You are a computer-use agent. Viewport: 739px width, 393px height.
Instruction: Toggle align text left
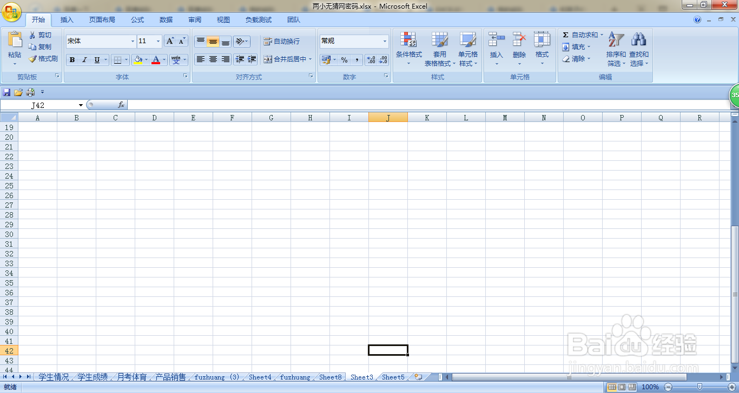coord(201,59)
